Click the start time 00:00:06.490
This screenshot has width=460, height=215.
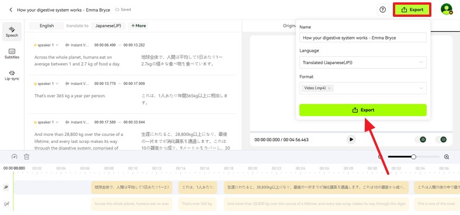coord(105,45)
